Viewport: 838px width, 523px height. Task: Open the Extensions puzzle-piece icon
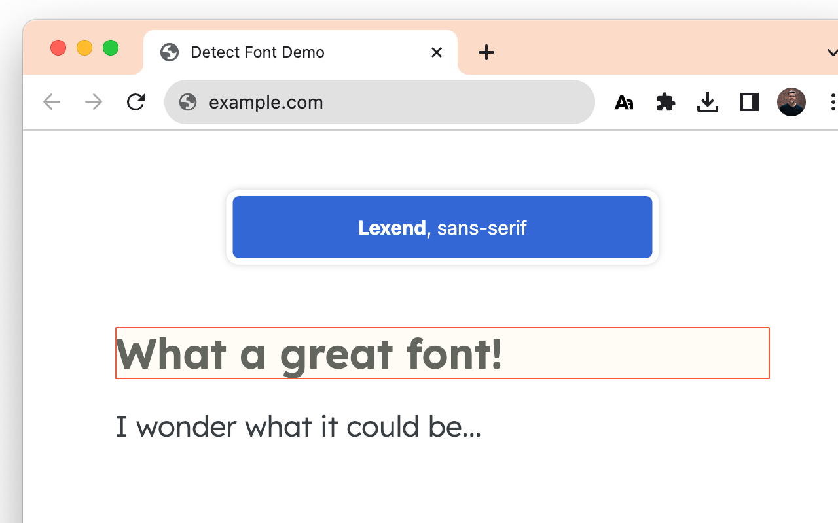665,102
